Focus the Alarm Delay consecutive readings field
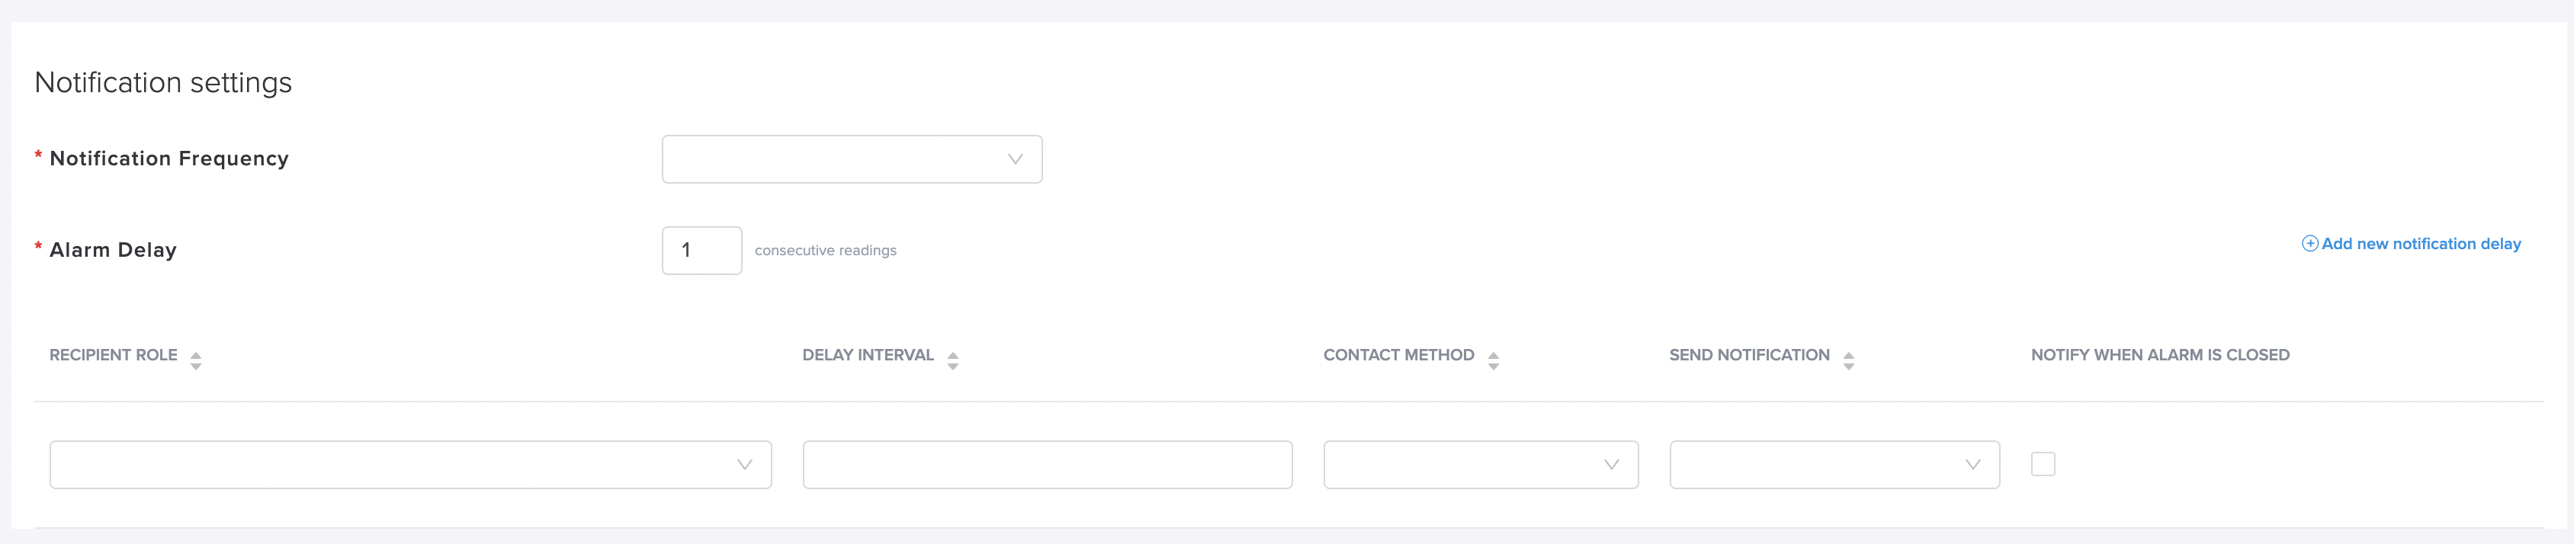This screenshot has width=2574, height=544. (701, 251)
